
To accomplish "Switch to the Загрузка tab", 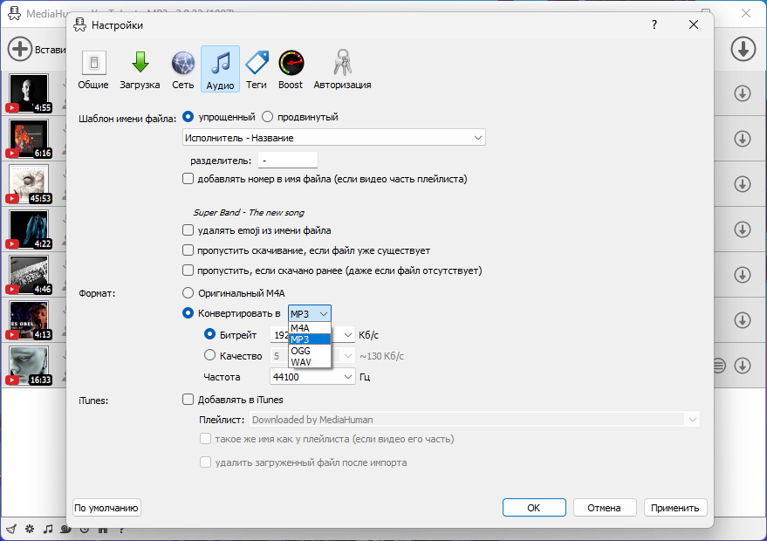I will [x=140, y=69].
